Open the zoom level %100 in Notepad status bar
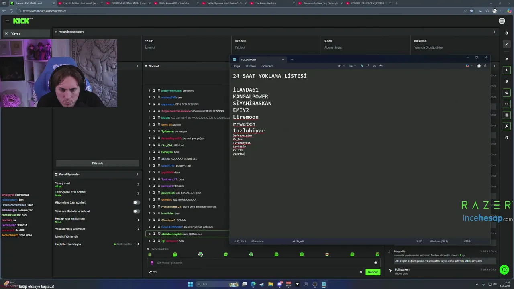The width and height of the screenshot is (514, 289). [419, 241]
